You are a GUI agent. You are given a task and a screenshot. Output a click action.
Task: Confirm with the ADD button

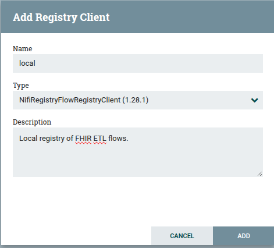coord(244,236)
